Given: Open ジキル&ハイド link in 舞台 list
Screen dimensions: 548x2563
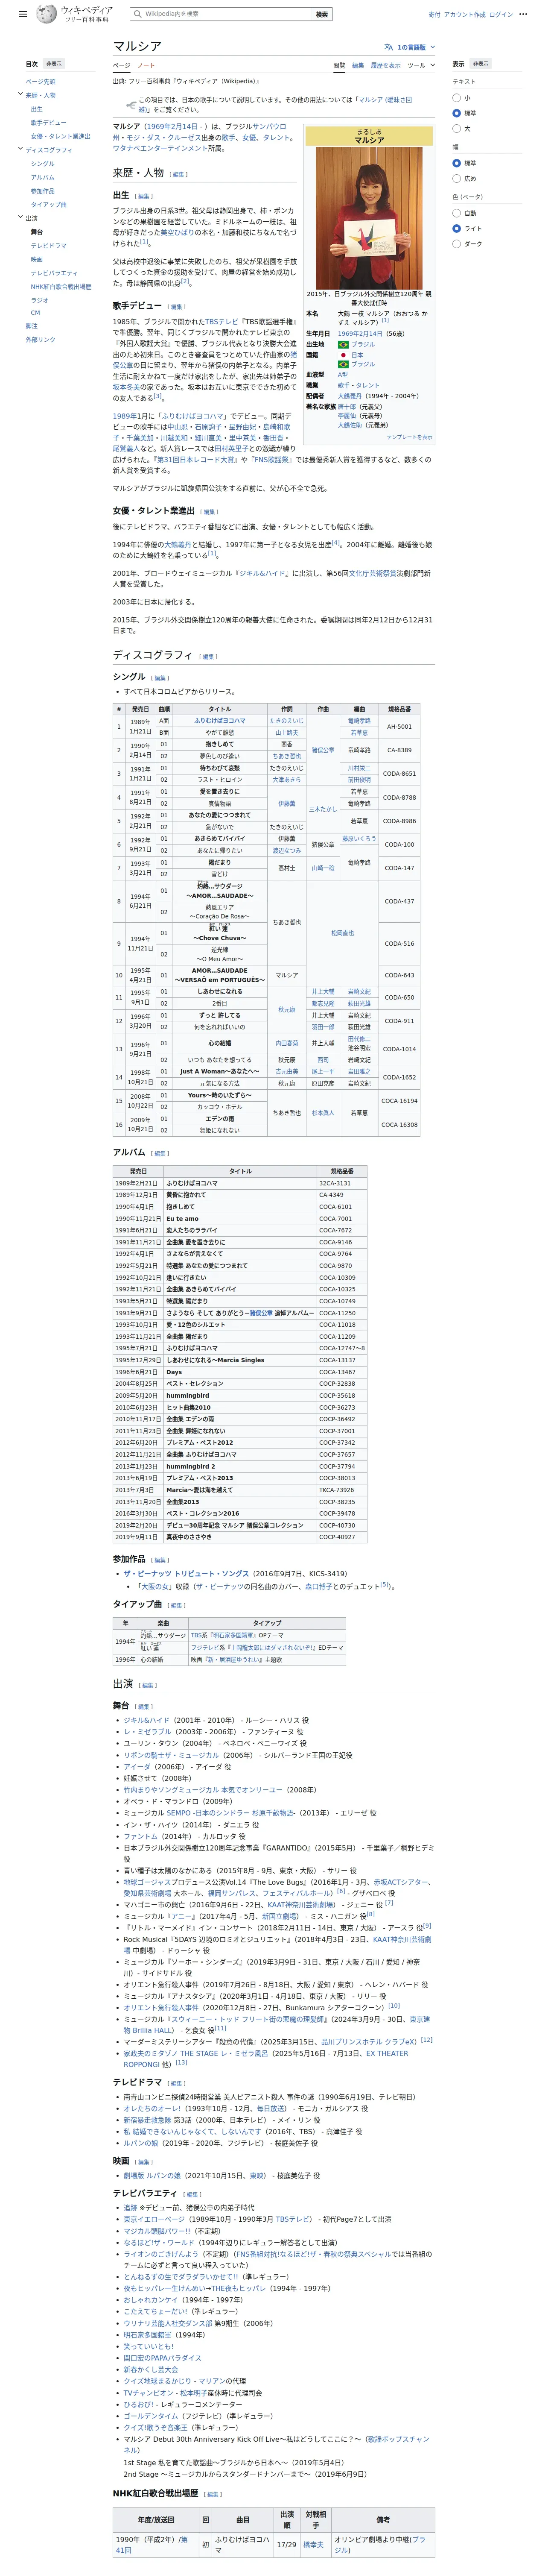Looking at the screenshot, I should (146, 1720).
